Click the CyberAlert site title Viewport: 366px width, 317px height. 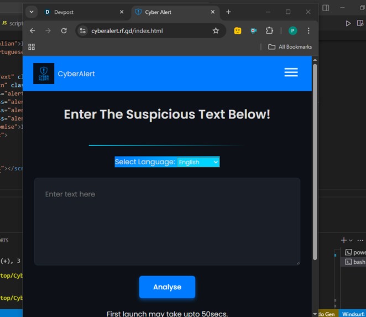pos(76,74)
